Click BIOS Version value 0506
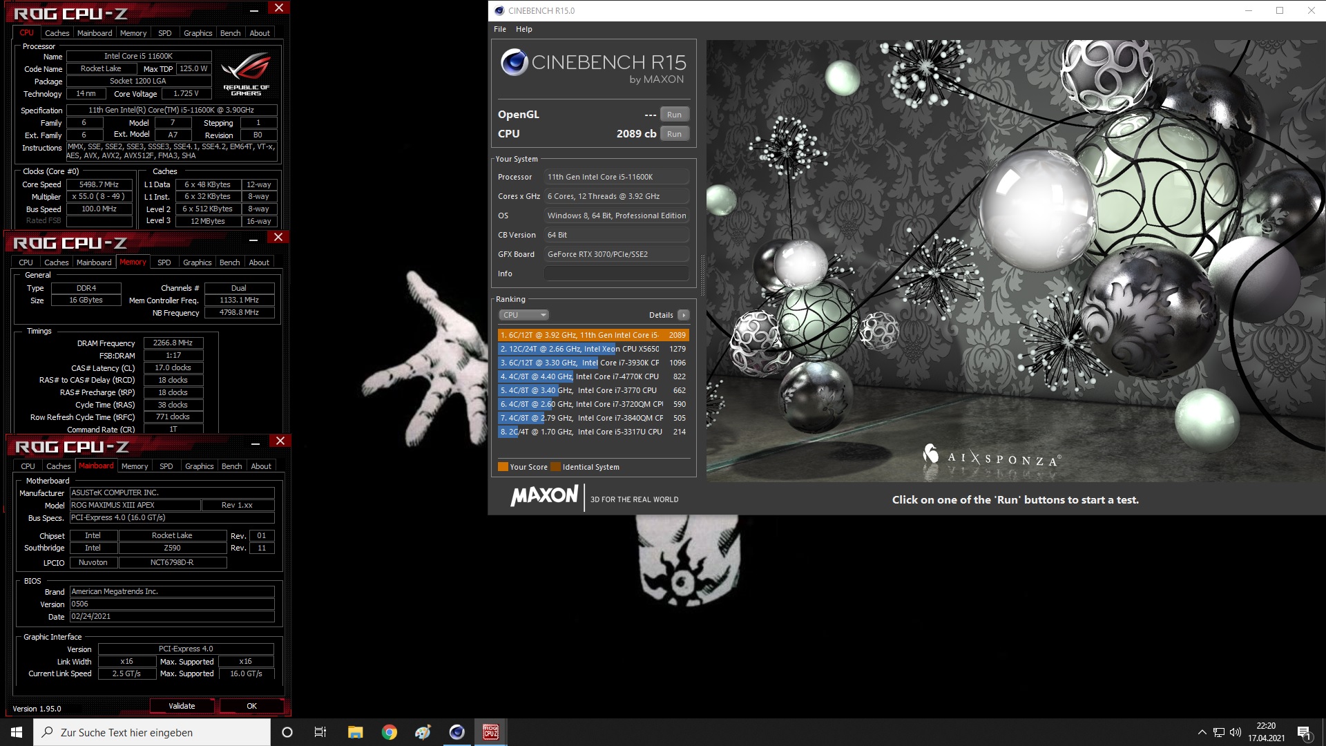Image resolution: width=1326 pixels, height=746 pixels. point(172,604)
